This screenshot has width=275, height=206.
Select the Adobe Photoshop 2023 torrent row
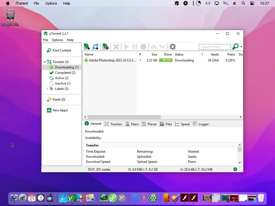[x=162, y=60]
